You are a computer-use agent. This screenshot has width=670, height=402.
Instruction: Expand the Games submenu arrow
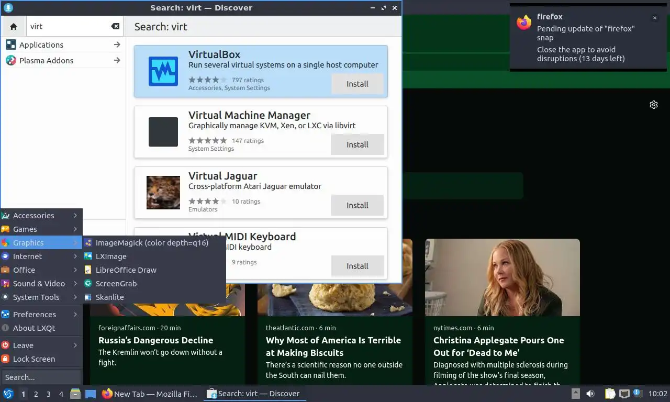(75, 229)
